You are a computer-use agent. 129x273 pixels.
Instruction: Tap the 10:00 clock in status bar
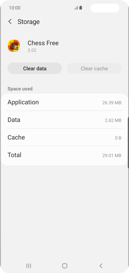15,8
